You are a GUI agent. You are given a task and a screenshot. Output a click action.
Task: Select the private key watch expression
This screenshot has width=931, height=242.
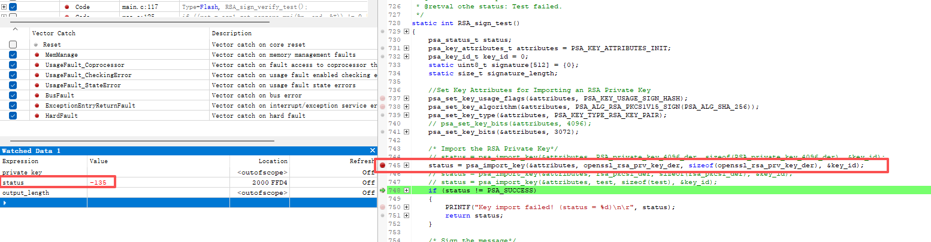22,172
